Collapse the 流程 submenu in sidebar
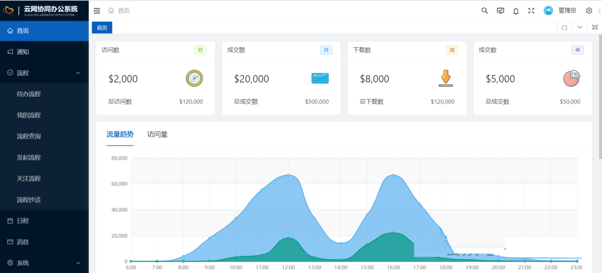Screen dimensions: 602x273 [78, 73]
